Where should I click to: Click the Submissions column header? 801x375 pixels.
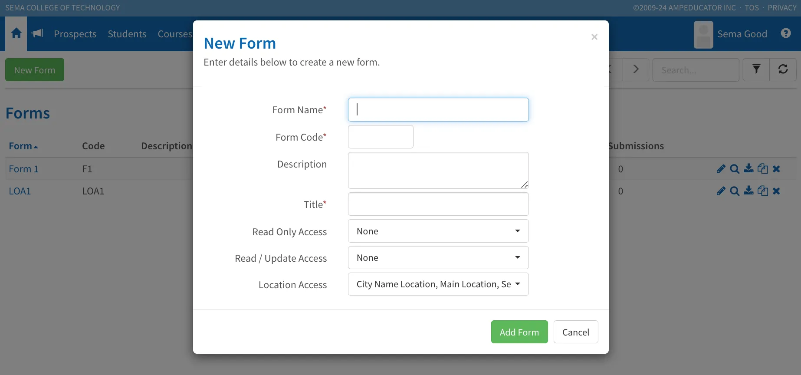(636, 146)
